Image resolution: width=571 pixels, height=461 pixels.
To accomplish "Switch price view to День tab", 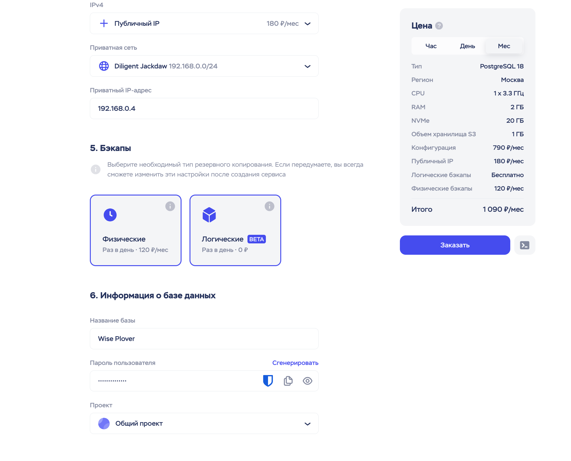I will [467, 46].
